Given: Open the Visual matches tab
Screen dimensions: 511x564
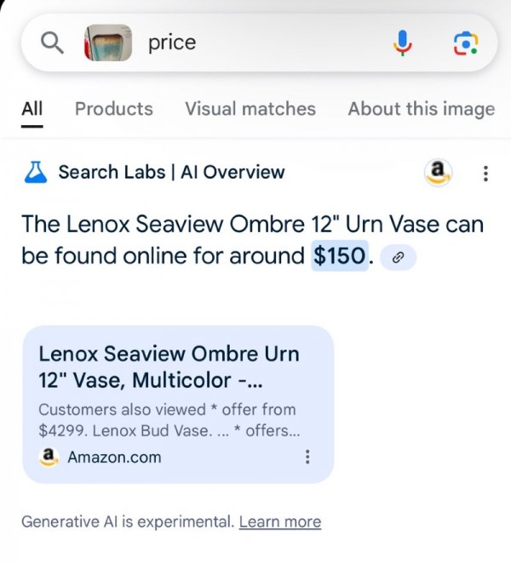Looking at the screenshot, I should (x=250, y=109).
